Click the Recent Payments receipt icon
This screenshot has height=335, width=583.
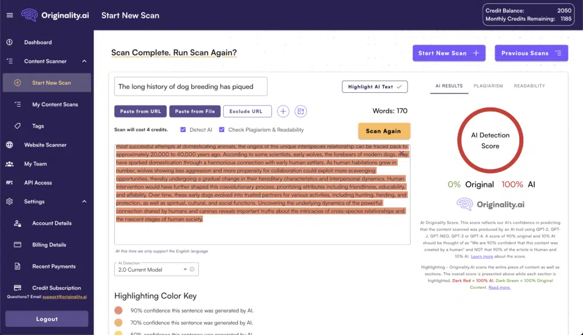(x=18, y=266)
